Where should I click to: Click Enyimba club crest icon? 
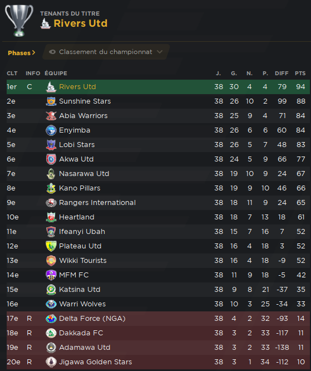coord(51,130)
